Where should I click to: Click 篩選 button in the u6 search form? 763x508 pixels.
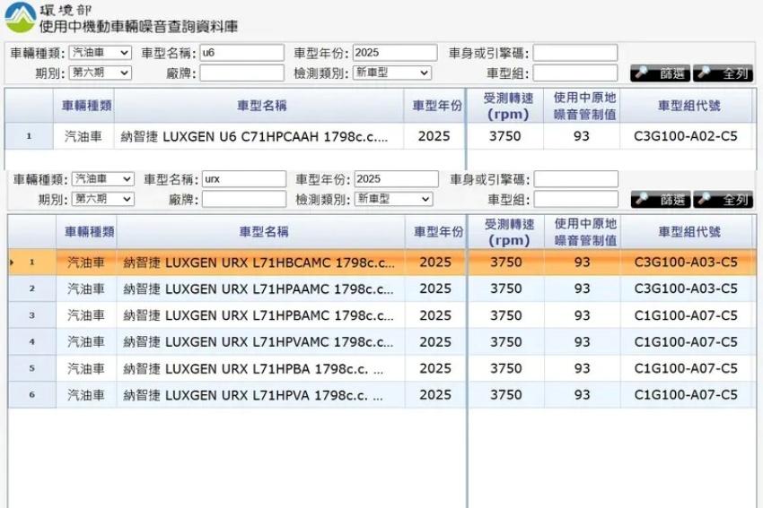(x=660, y=73)
